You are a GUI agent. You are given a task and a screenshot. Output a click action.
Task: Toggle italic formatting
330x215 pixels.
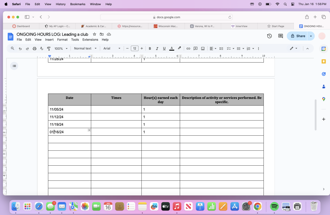[x=157, y=49]
